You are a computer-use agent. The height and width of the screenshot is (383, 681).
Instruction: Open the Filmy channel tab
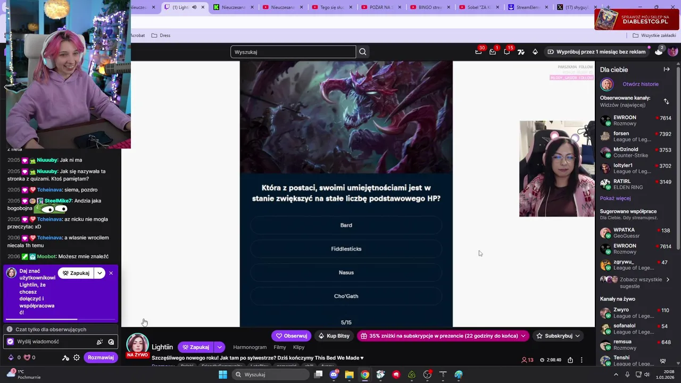point(280,347)
